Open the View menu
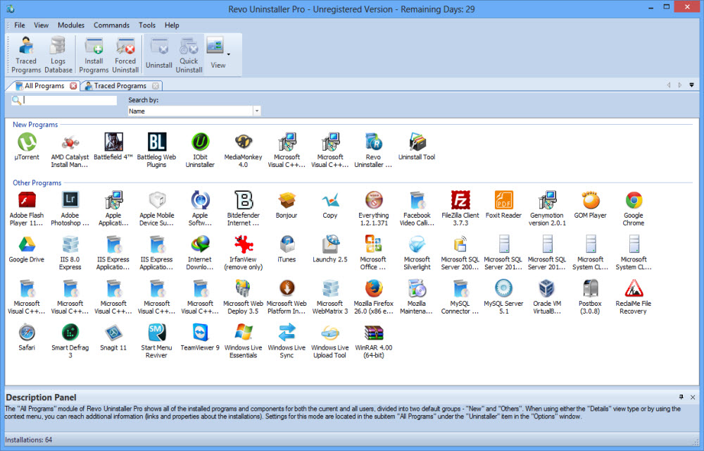Image resolution: width=704 pixels, height=451 pixels. click(x=42, y=25)
